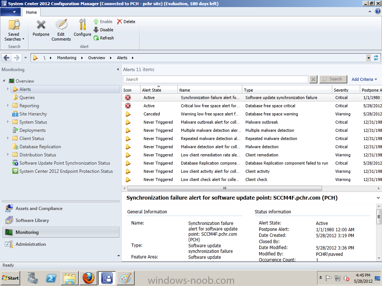Sort by Alert State column header
The image size is (382, 286).
(159, 90)
